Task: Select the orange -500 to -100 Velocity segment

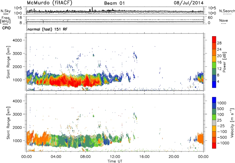Action: click(214, 134)
